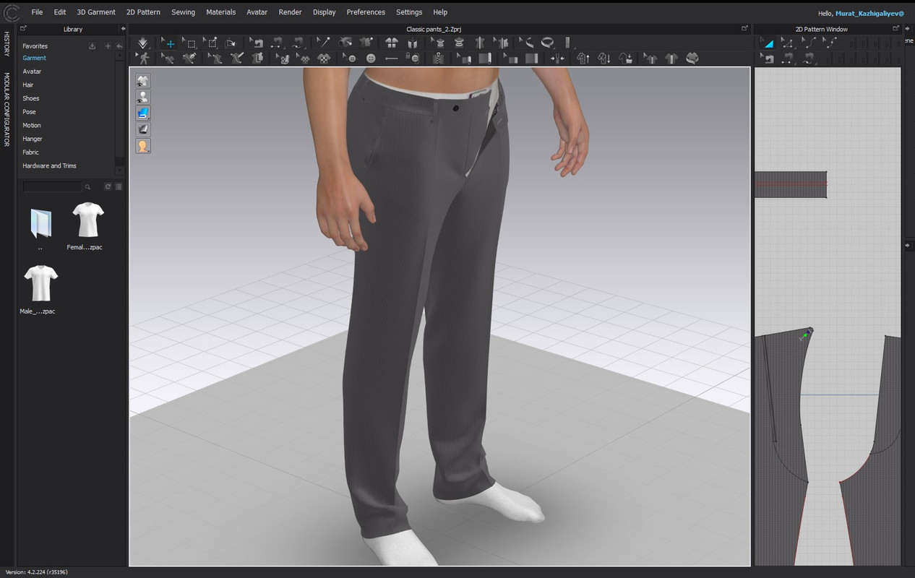This screenshot has height=578, width=915.
Task: Toggle the render style icon in viewport
Action: (x=143, y=129)
